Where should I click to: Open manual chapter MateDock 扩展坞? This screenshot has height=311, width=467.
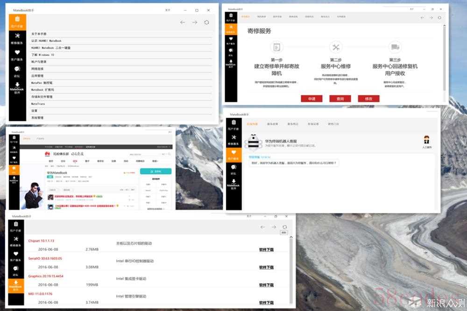pos(121,90)
